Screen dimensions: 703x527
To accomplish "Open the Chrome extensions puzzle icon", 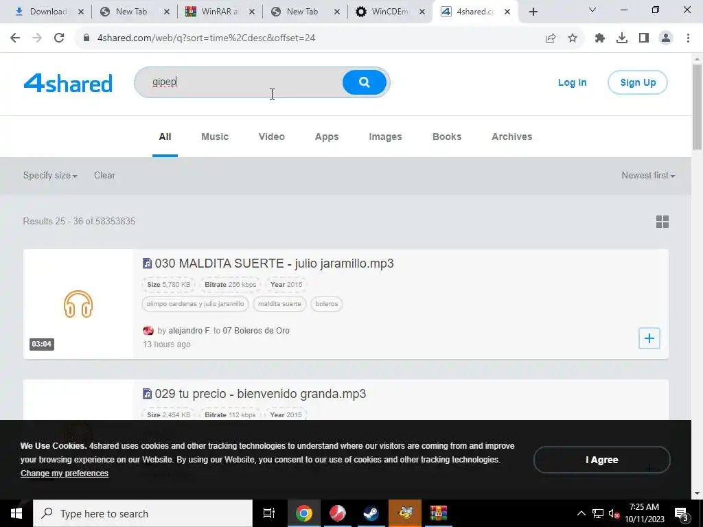I will pyautogui.click(x=600, y=38).
